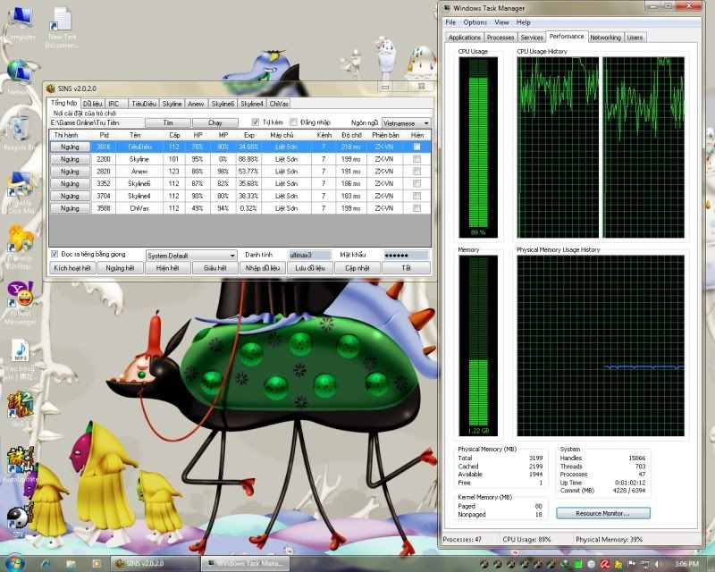Click the Mật khẩu password field

(x=407, y=256)
